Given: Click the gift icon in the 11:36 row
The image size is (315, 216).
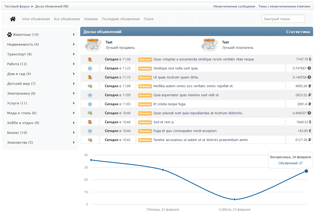Looking at the screenshot, I should 90,59.
